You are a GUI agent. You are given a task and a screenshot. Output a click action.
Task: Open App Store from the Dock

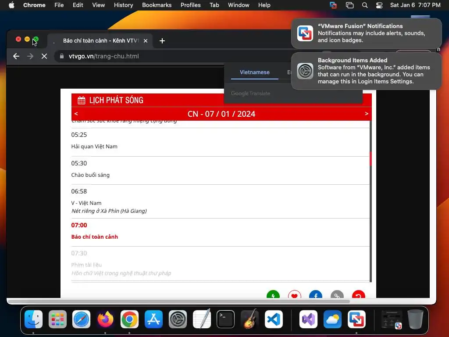point(153,319)
